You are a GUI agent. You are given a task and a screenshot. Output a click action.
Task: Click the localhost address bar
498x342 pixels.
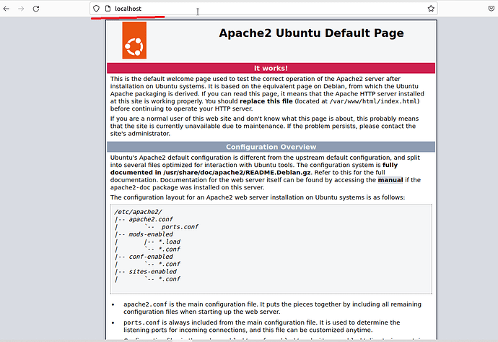(263, 9)
